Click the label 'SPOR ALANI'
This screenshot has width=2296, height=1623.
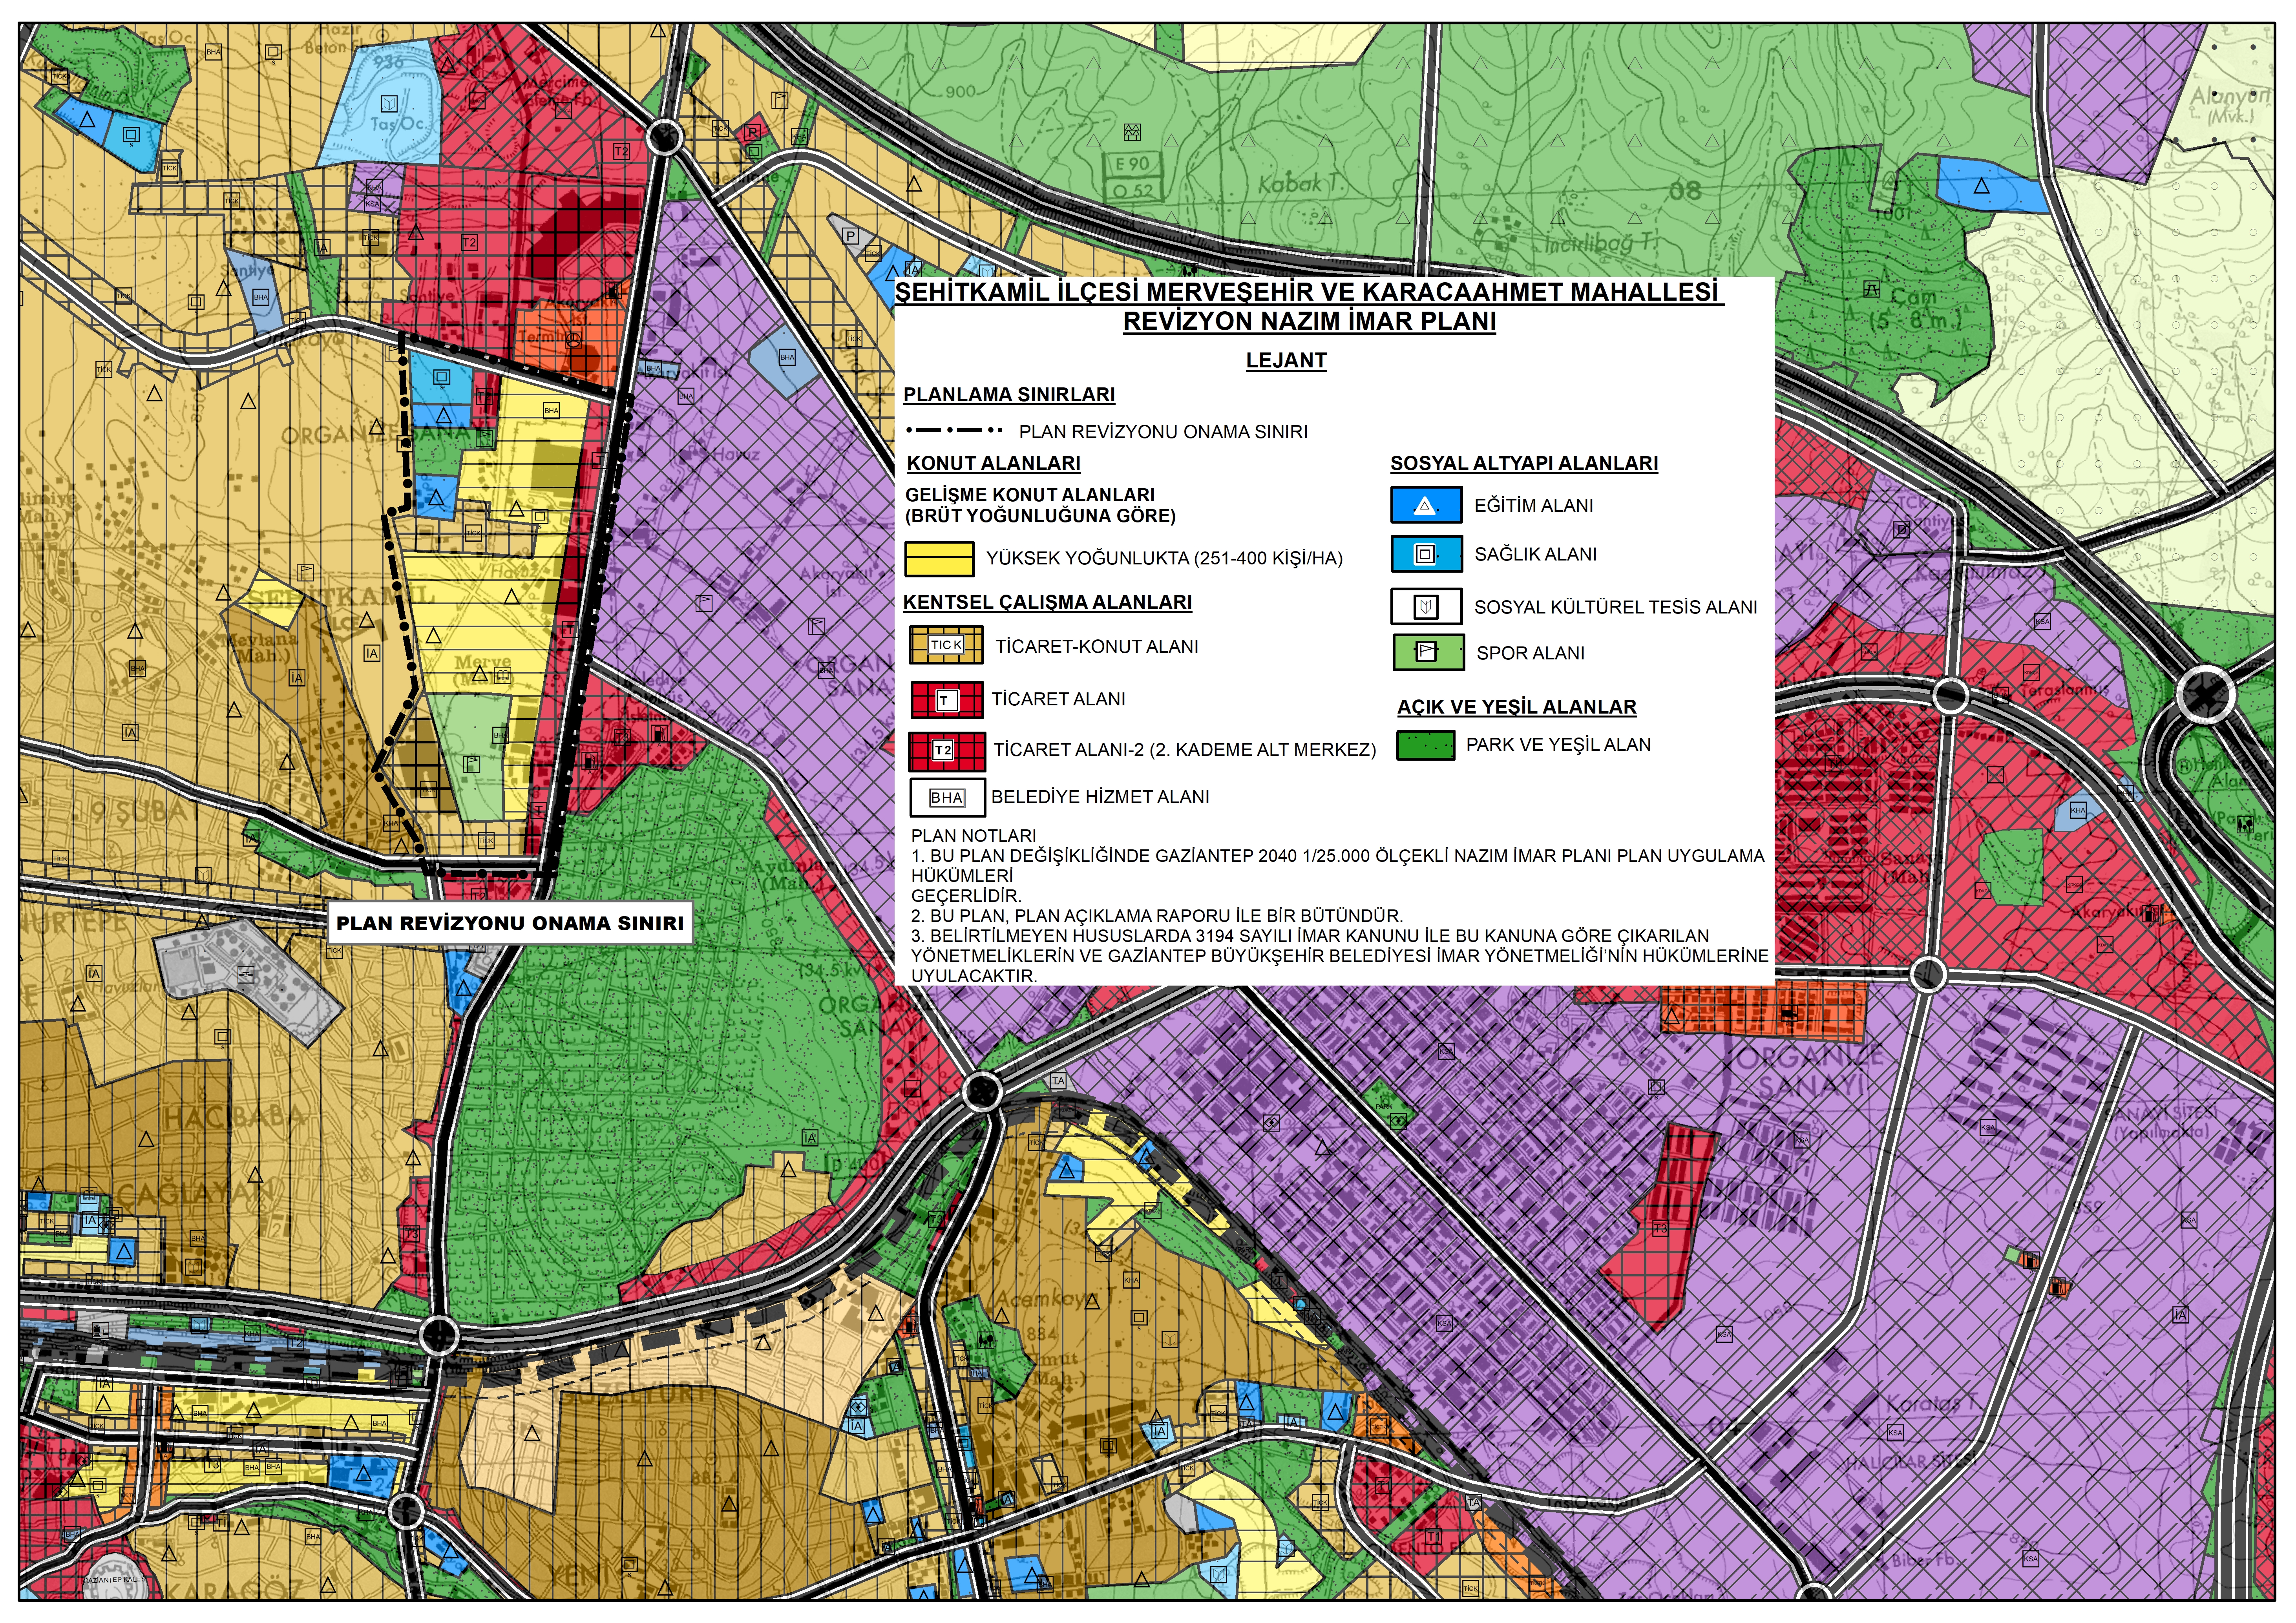tap(1530, 653)
